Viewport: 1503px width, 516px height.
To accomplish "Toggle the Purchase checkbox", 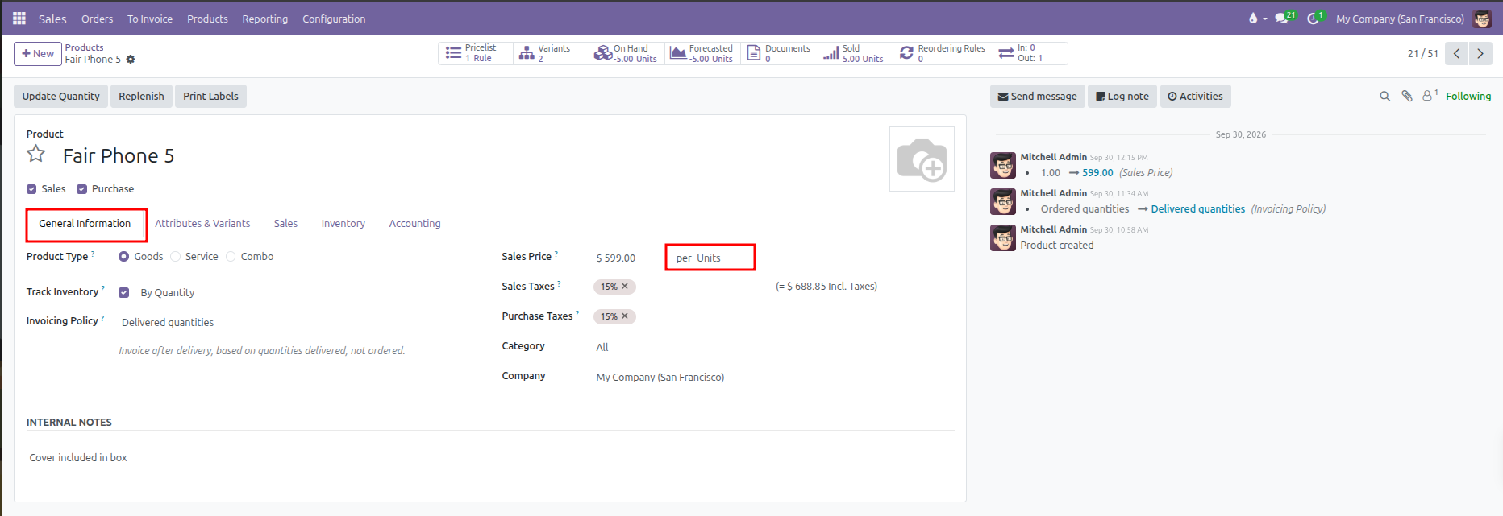I will (x=81, y=189).
